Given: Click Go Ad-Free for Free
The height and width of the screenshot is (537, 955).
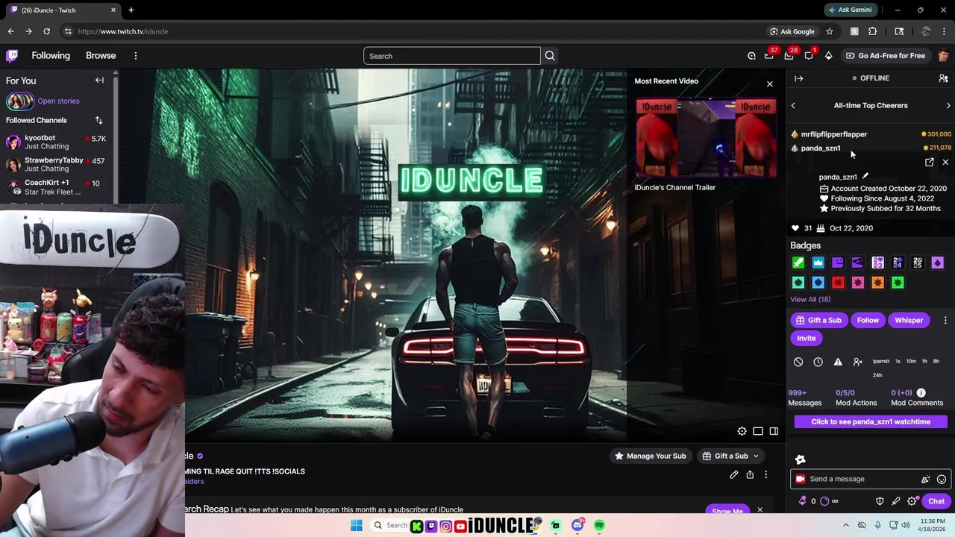Looking at the screenshot, I should click(886, 56).
